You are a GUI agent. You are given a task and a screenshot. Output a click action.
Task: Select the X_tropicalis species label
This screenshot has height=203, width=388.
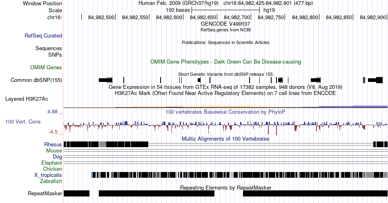(x=48, y=175)
